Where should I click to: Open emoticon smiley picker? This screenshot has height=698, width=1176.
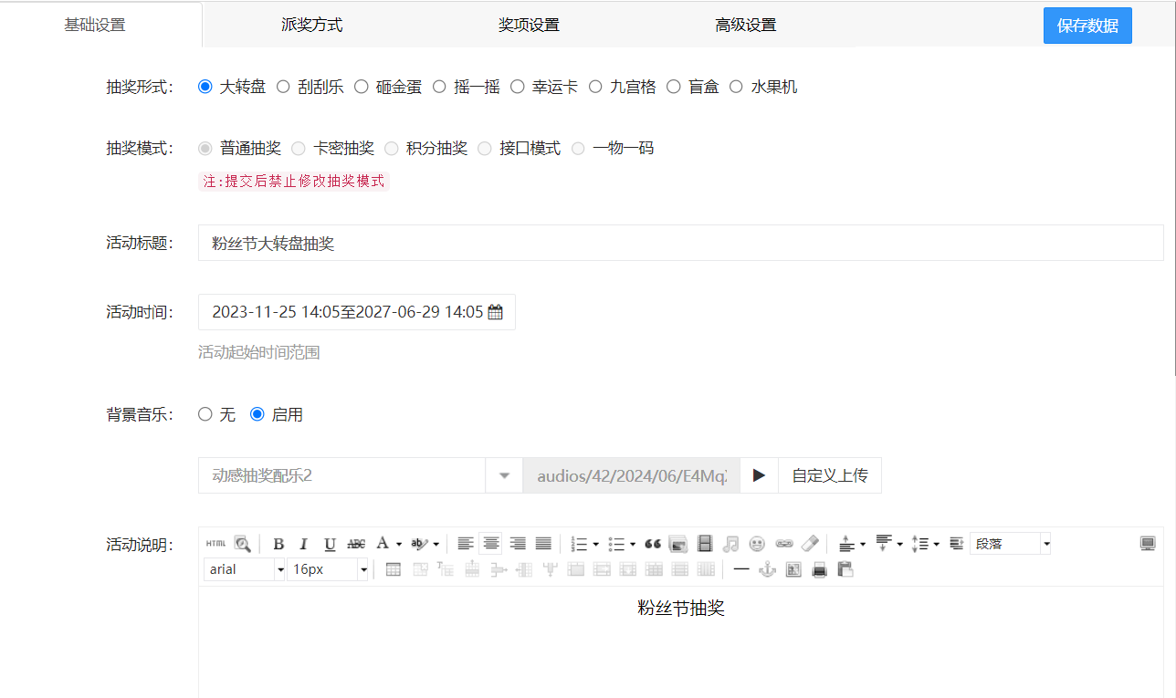tap(757, 544)
